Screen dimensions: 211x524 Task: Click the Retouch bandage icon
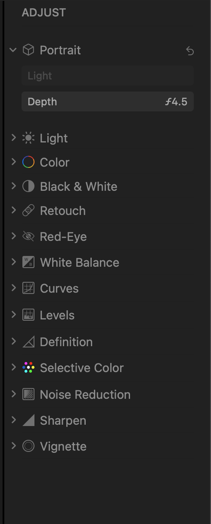28,211
